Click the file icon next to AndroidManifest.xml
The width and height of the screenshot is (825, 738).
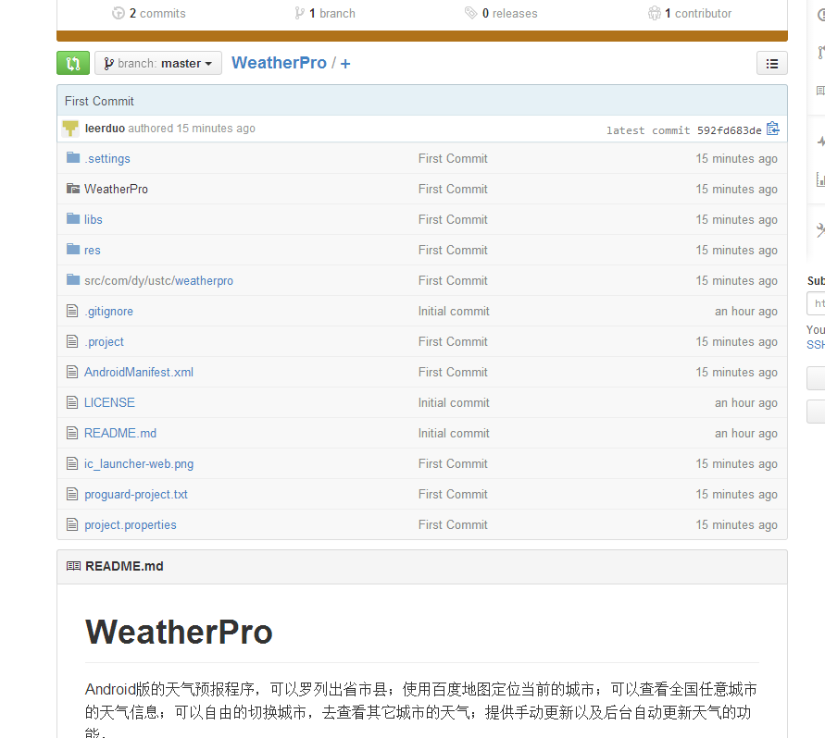72,372
